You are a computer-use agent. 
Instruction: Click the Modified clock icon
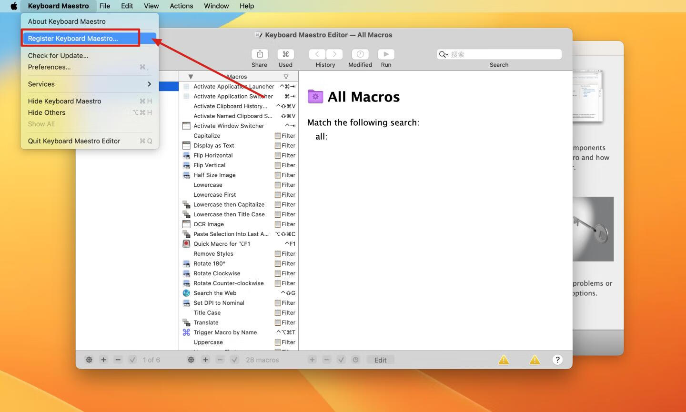click(360, 54)
